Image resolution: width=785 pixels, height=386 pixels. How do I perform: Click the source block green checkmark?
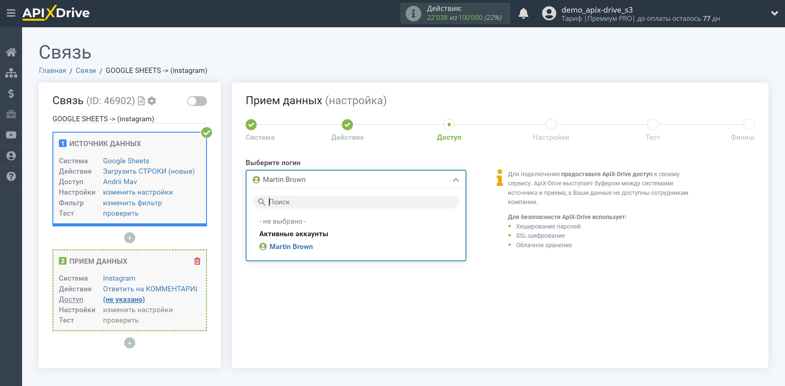207,133
